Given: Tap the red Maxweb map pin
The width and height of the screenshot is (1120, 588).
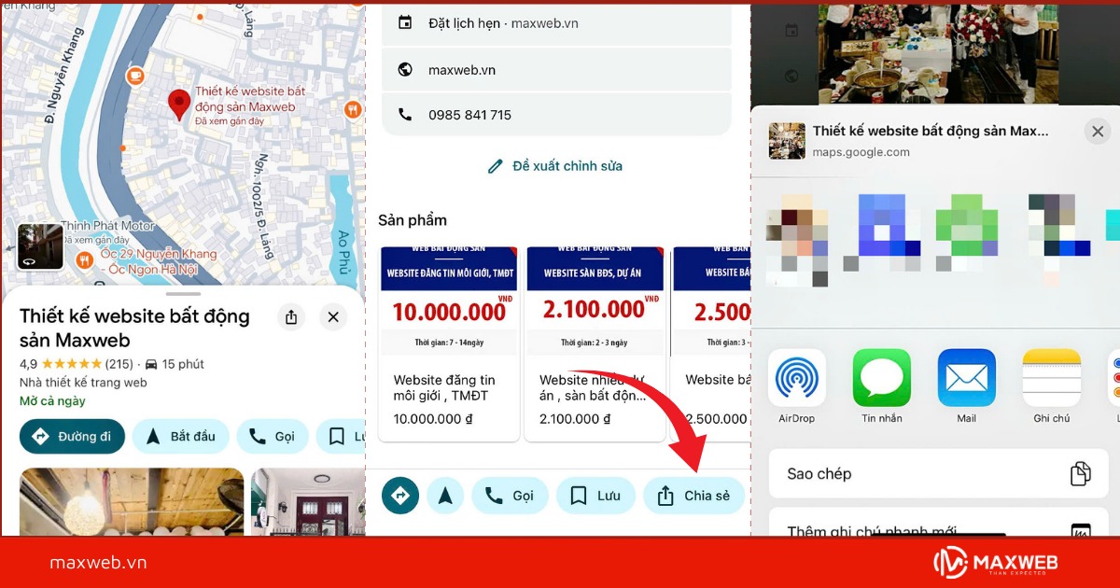Looking at the screenshot, I should (178, 105).
